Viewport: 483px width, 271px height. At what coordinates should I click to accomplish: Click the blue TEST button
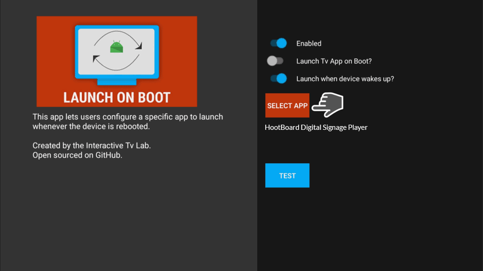[x=287, y=175]
